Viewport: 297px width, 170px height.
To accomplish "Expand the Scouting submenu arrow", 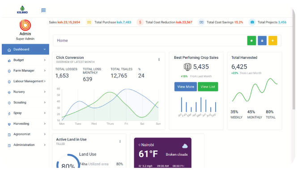I will 45,102.
